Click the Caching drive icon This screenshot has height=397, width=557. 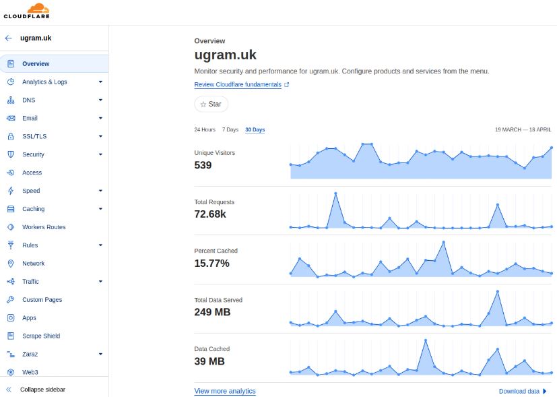tap(11, 209)
